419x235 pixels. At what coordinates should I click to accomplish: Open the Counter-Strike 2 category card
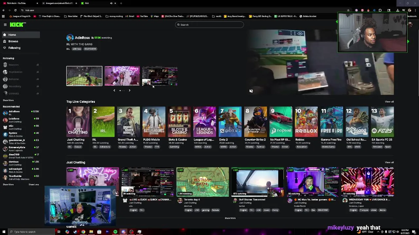click(256, 121)
